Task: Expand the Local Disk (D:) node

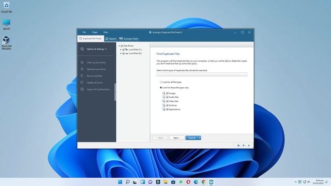Action: tap(121, 54)
